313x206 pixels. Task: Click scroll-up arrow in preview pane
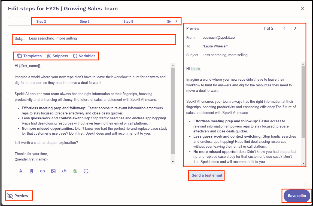click(303, 64)
